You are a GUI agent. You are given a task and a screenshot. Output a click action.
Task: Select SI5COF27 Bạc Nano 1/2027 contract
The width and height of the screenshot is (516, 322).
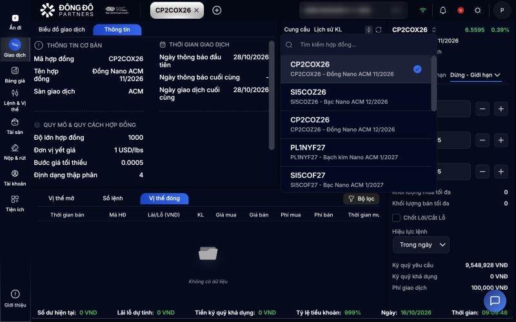point(356,180)
